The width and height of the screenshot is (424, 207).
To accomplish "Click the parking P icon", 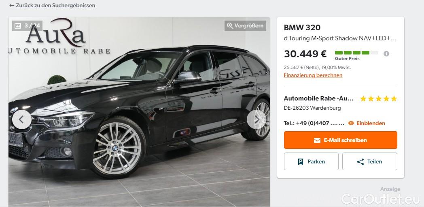I will 301,162.
